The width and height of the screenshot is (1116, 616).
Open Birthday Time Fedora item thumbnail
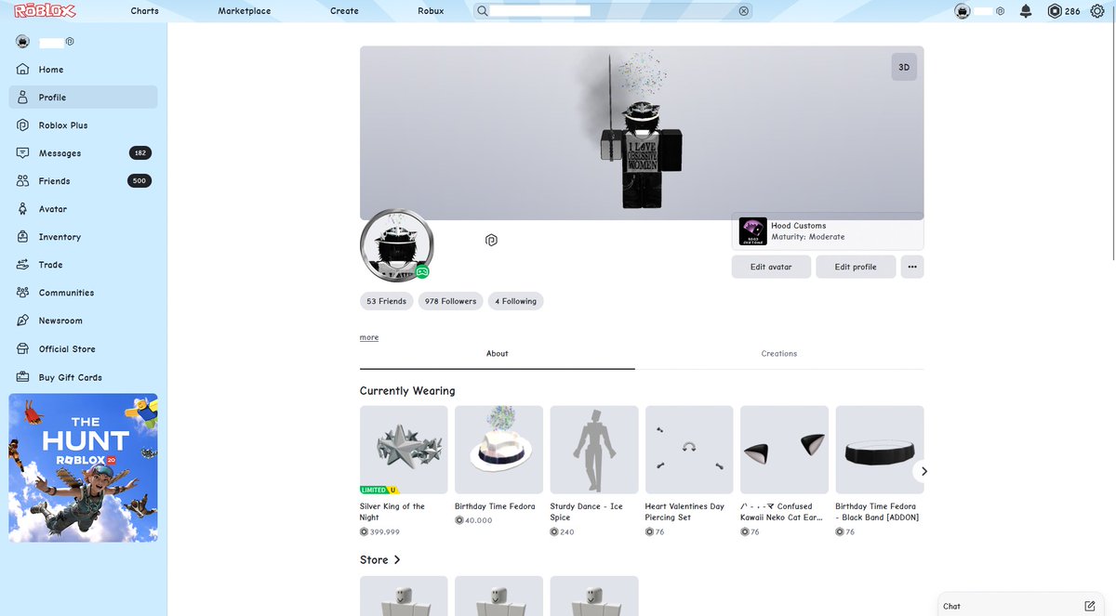(x=498, y=450)
